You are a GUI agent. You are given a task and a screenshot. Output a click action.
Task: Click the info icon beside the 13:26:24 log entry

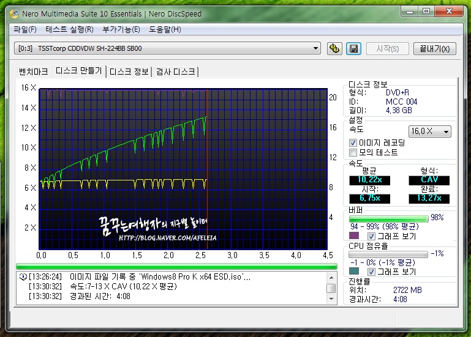(x=23, y=276)
